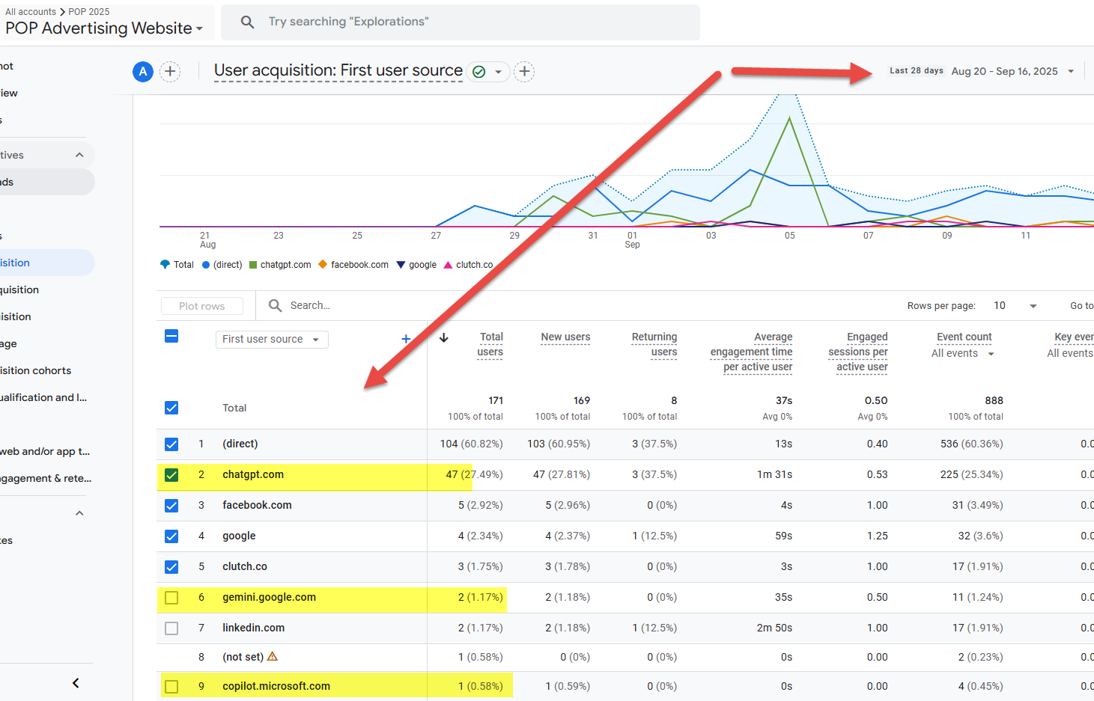Image resolution: width=1094 pixels, height=701 pixels.
Task: Add secondary dimension with blue plus icon
Action: point(406,339)
